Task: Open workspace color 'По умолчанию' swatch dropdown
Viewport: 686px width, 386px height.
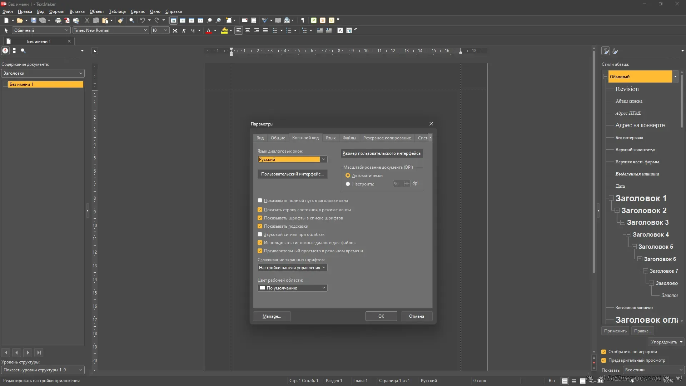Action: (292, 288)
